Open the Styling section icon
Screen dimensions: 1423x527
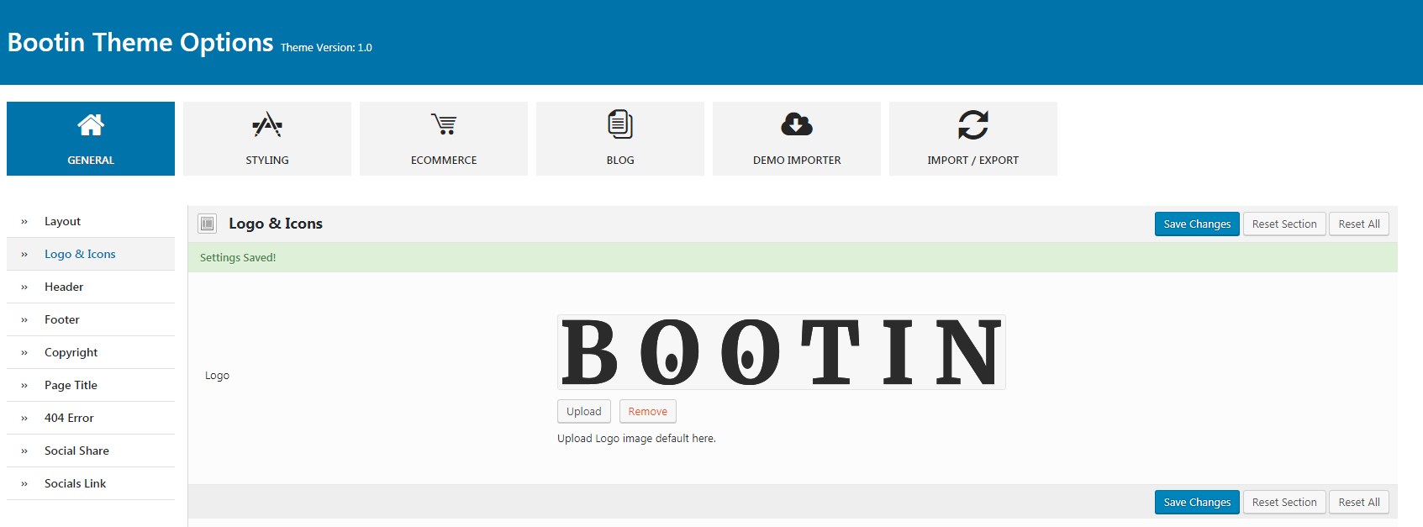click(267, 124)
